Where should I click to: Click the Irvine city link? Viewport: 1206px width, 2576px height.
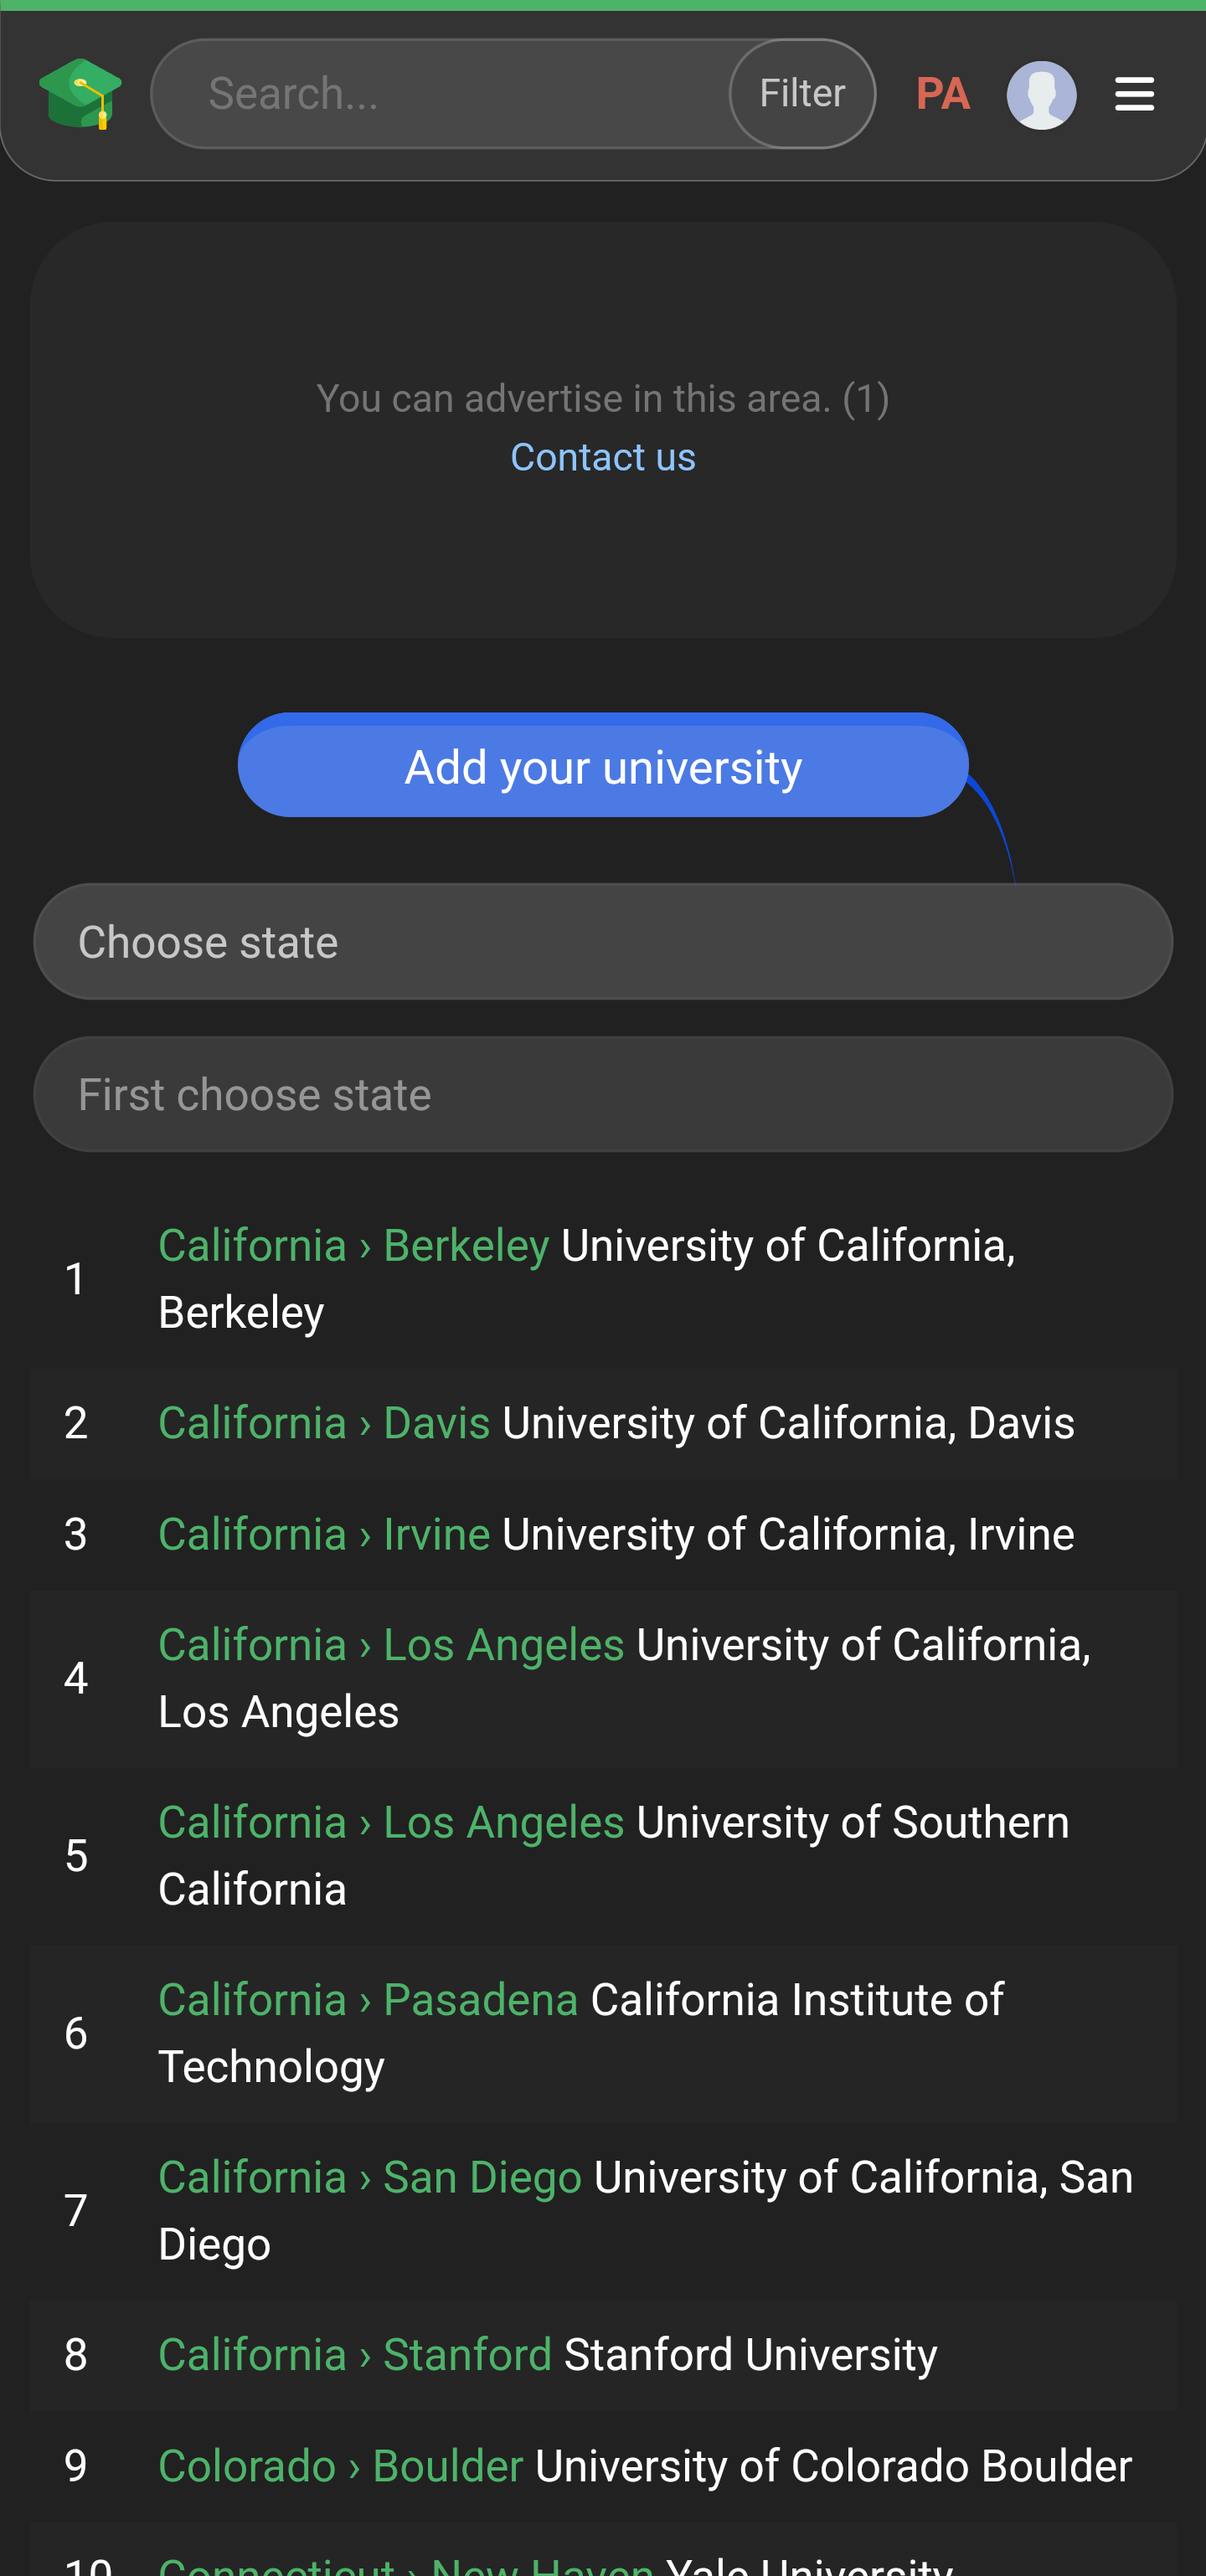(437, 1534)
